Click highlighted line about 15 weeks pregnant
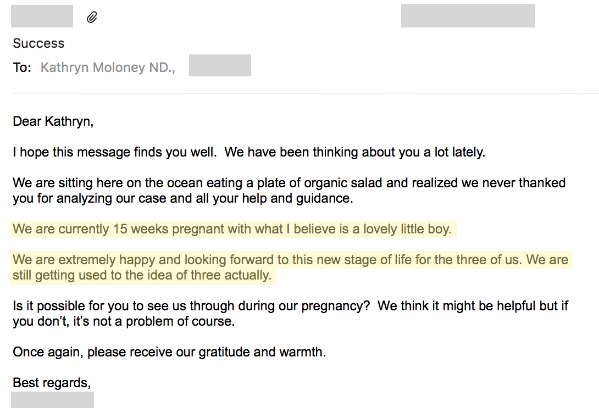 (232, 229)
